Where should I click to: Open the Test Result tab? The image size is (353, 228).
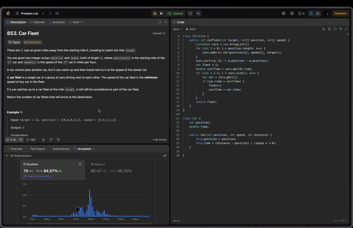[37, 149]
